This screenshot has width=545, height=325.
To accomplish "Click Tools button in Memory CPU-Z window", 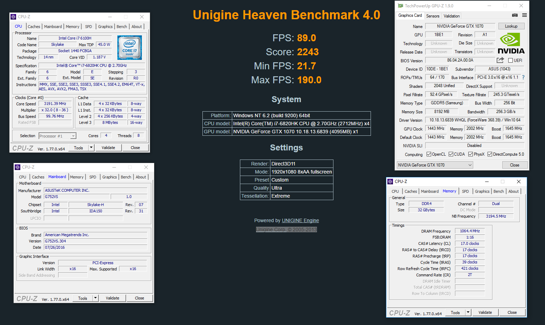I will coord(455,312).
